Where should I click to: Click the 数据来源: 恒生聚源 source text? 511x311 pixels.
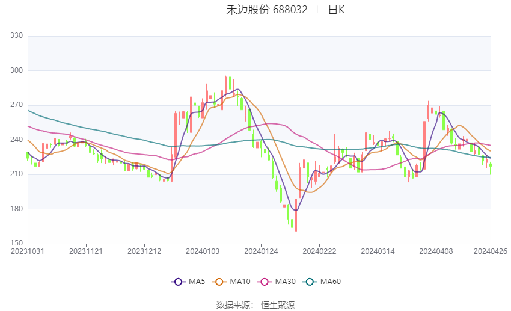coord(255,305)
